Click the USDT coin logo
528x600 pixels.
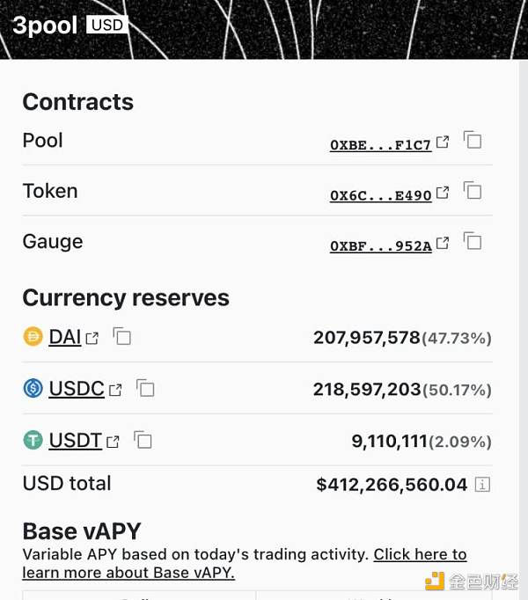[33, 440]
